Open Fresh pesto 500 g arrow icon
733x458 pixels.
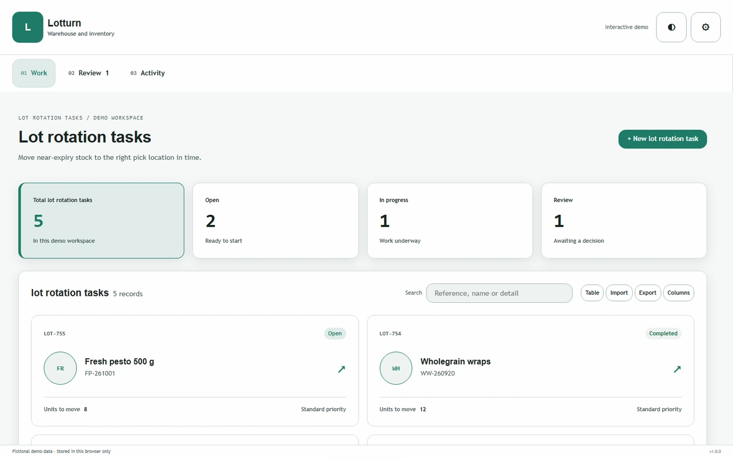tap(341, 369)
